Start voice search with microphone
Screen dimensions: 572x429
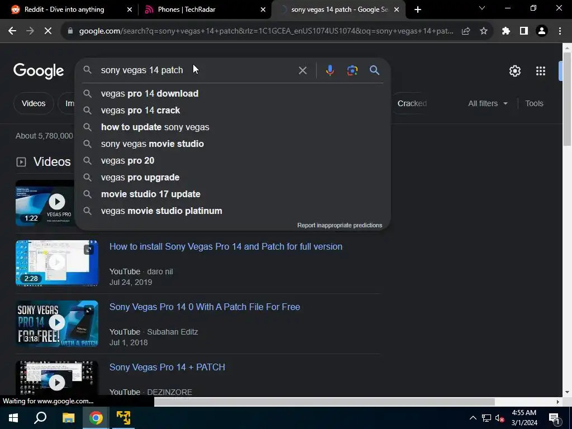coord(330,70)
